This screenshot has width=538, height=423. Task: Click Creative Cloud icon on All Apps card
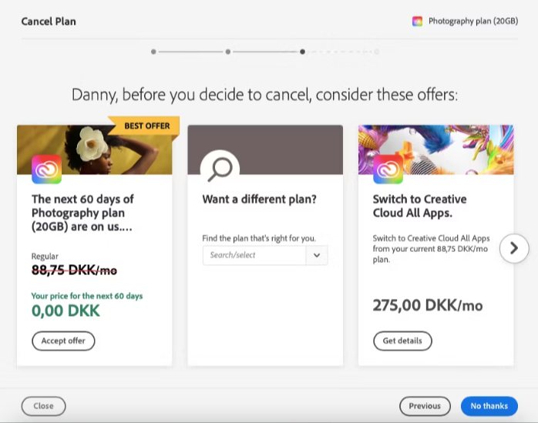pos(388,170)
